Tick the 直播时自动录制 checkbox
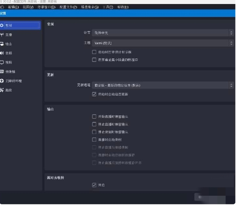Viewport: 236px width, 205px height. 94,140
